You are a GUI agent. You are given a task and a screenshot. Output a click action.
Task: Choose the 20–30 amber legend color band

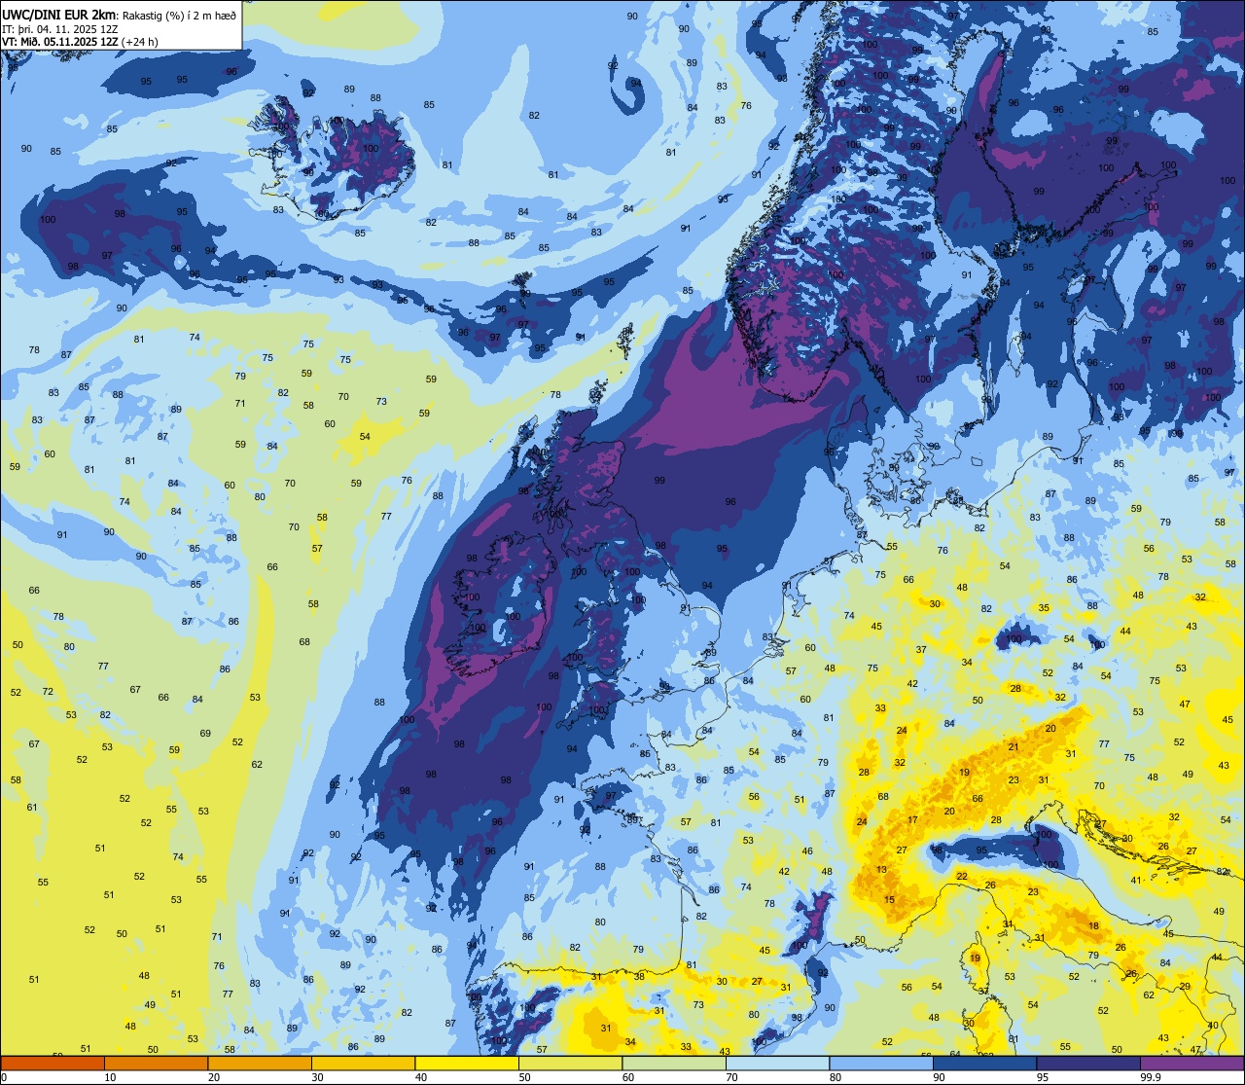point(260,1064)
